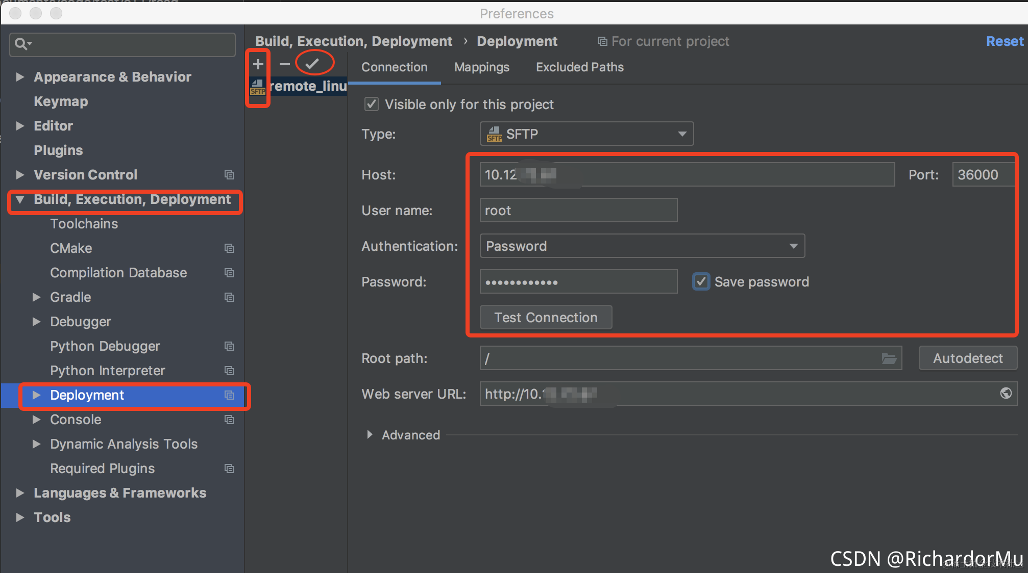1028x573 pixels.
Task: Switch to the Excluded Paths tab
Action: click(579, 67)
